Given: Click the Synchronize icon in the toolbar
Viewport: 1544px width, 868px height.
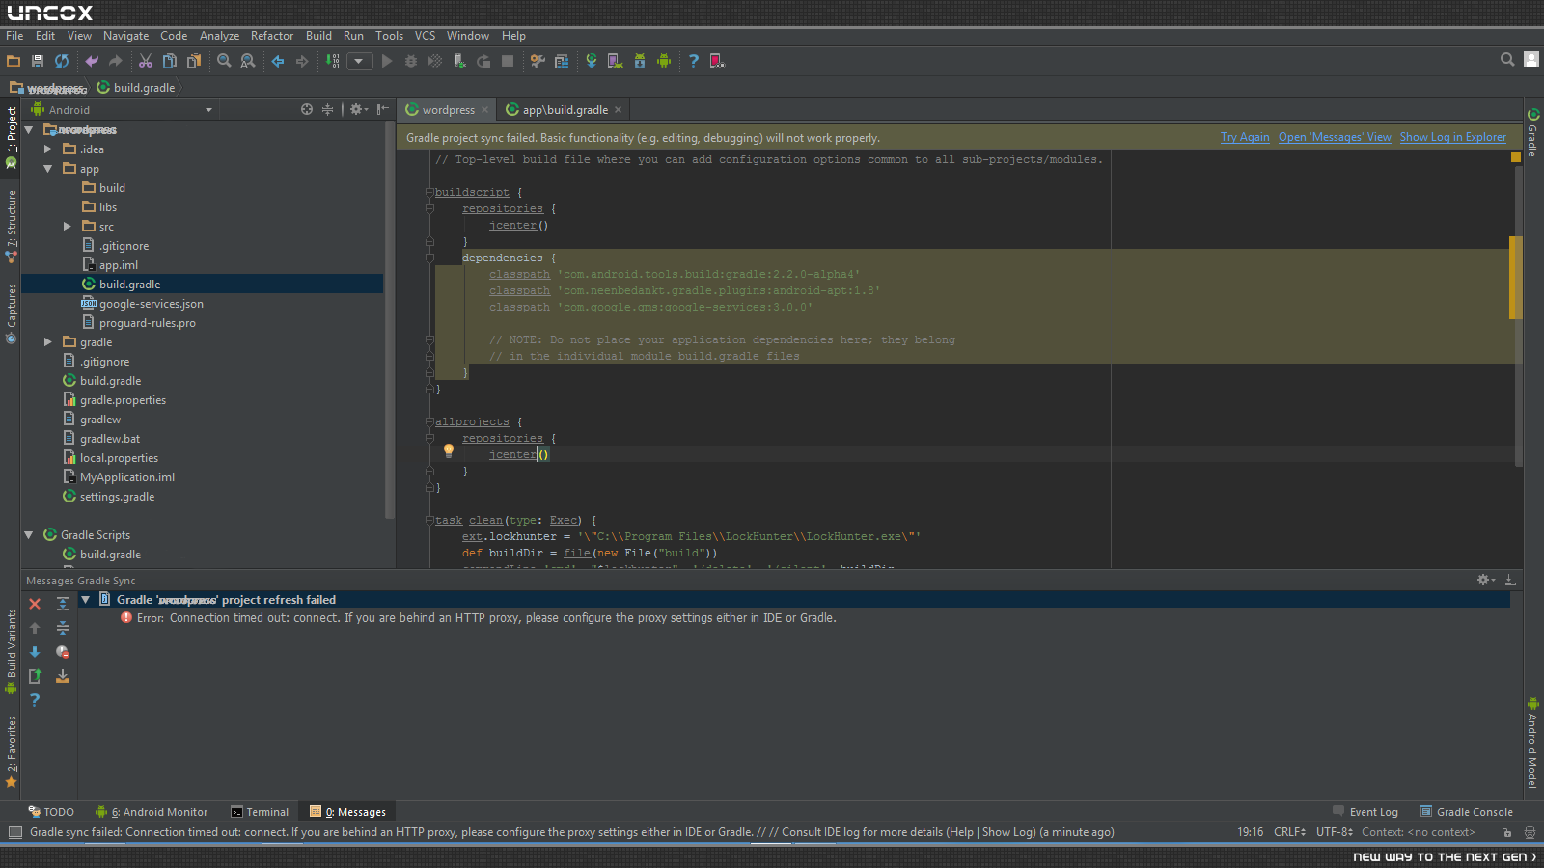Looking at the screenshot, I should (x=62, y=61).
